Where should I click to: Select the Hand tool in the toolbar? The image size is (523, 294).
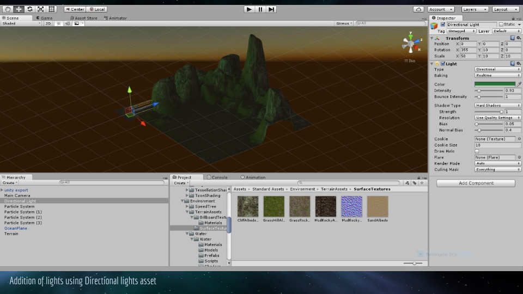pyautogui.click(x=8, y=9)
